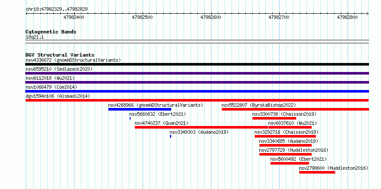The image size is (381, 189).
Task: Click the purple nsv6112018 Wu2021 bar
Action: click(x=197, y=82)
